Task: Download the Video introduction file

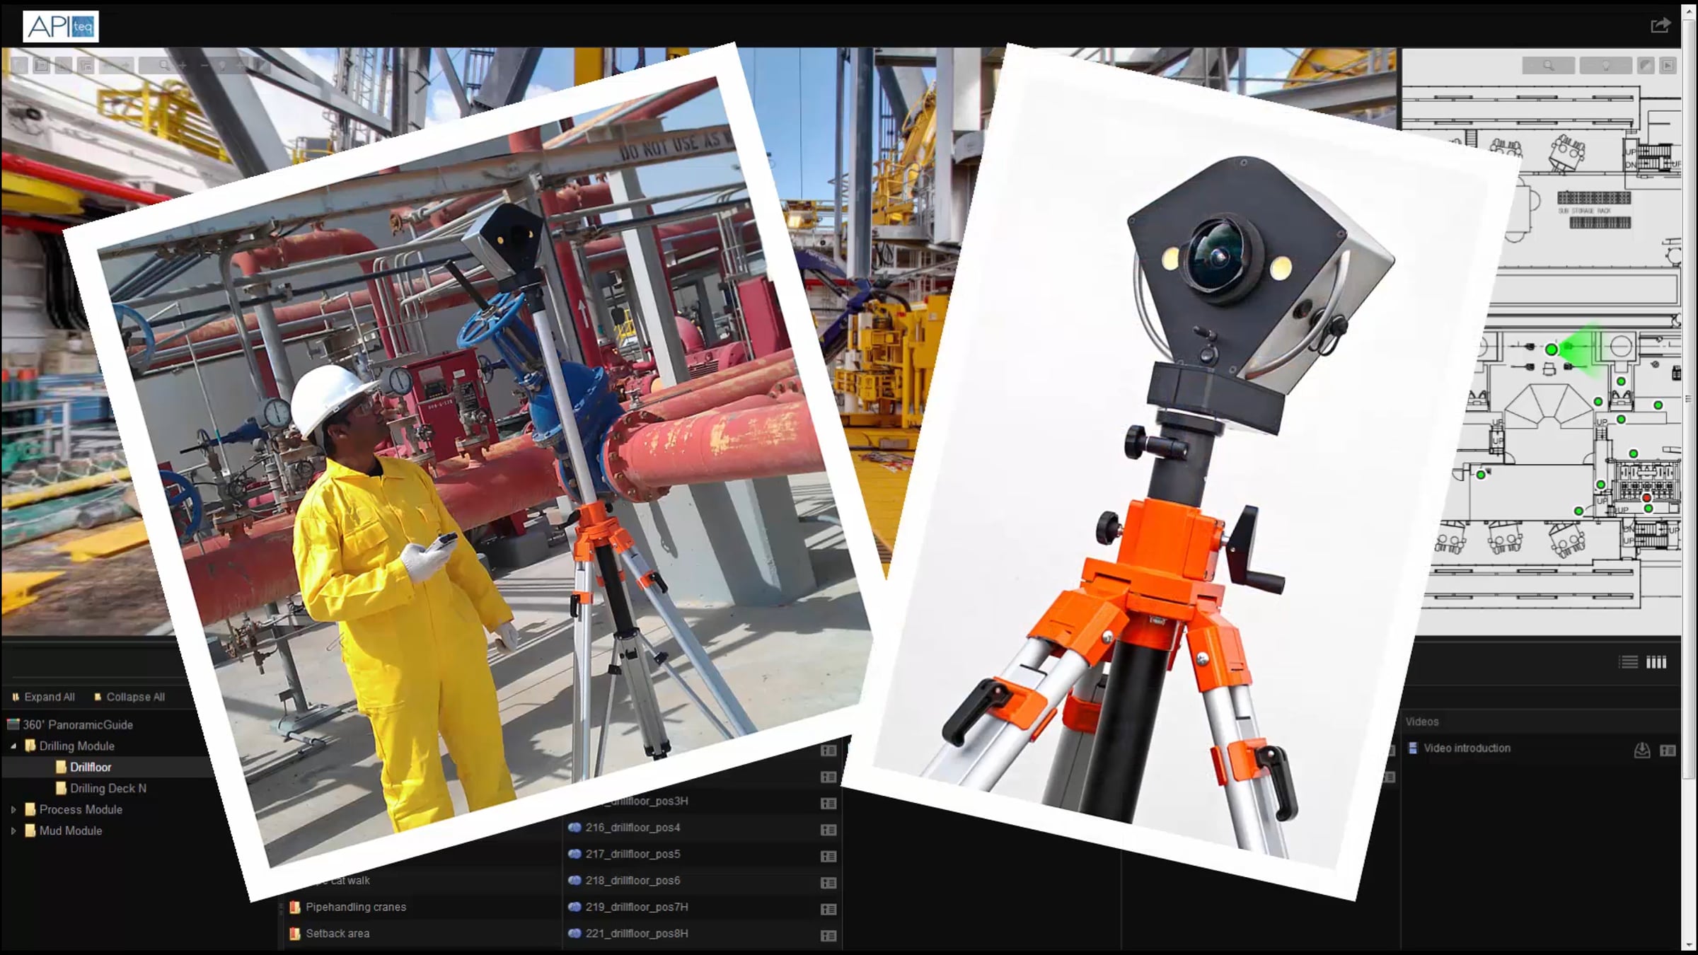Action: point(1642,750)
